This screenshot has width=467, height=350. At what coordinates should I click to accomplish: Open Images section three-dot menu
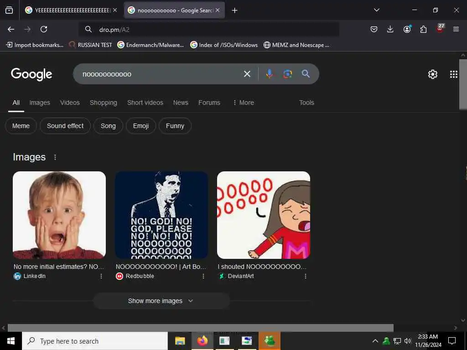(55, 157)
